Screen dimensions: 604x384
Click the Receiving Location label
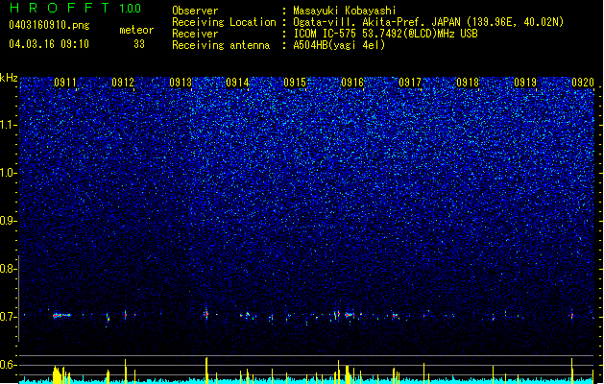224,22
